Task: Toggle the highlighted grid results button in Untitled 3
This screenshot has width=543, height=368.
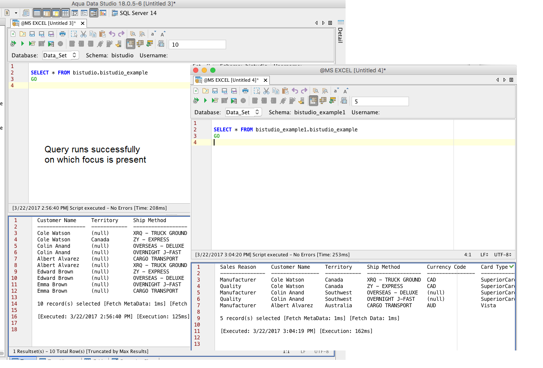Action: click(131, 44)
